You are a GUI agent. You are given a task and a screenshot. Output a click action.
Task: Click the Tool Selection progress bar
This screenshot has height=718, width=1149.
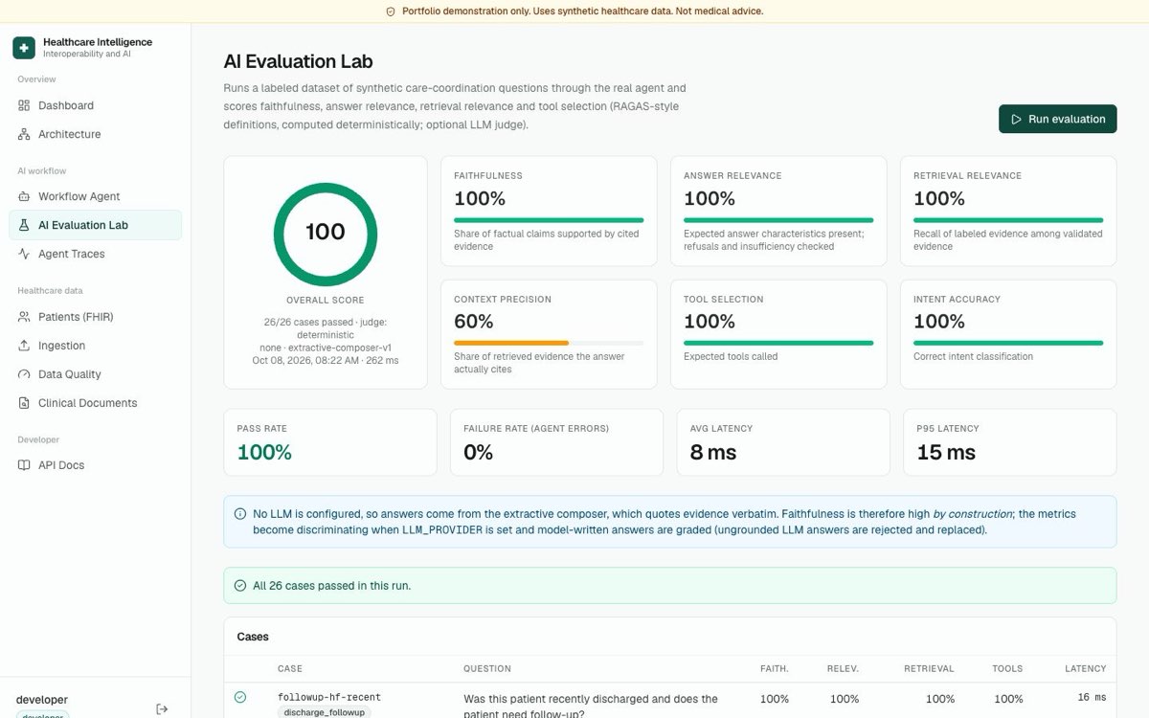point(778,343)
